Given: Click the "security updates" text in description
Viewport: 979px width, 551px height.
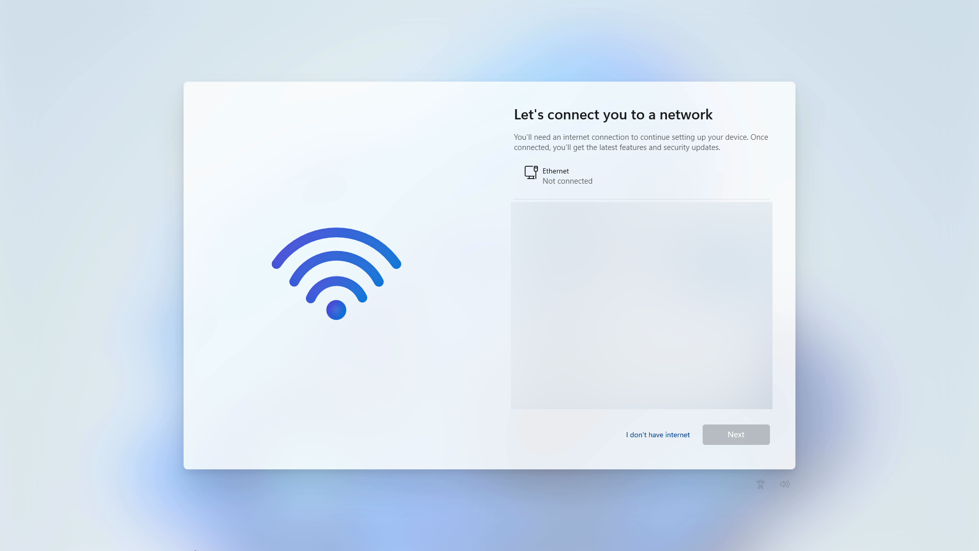Looking at the screenshot, I should 691,147.
